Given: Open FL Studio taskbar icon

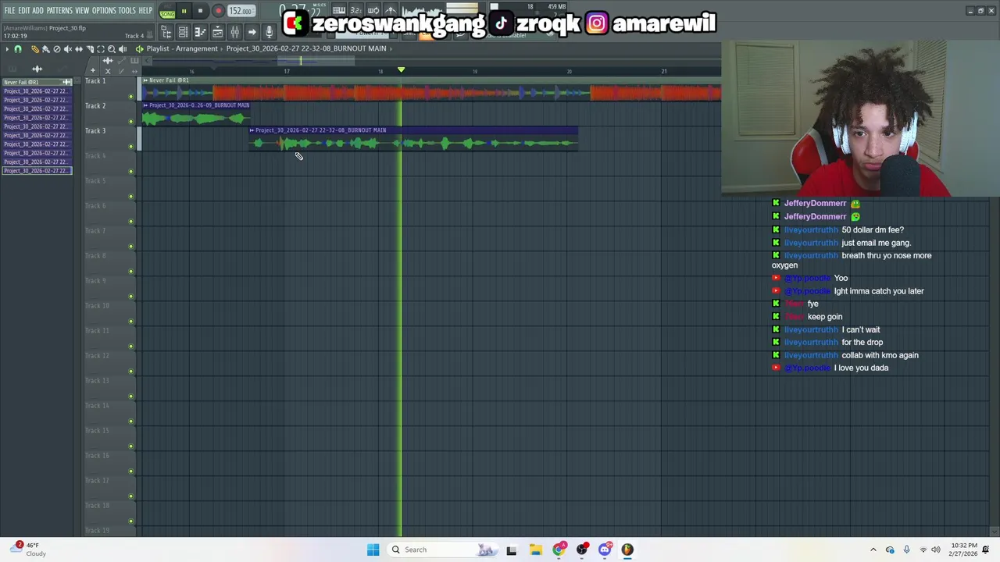Looking at the screenshot, I should pyautogui.click(x=627, y=550).
